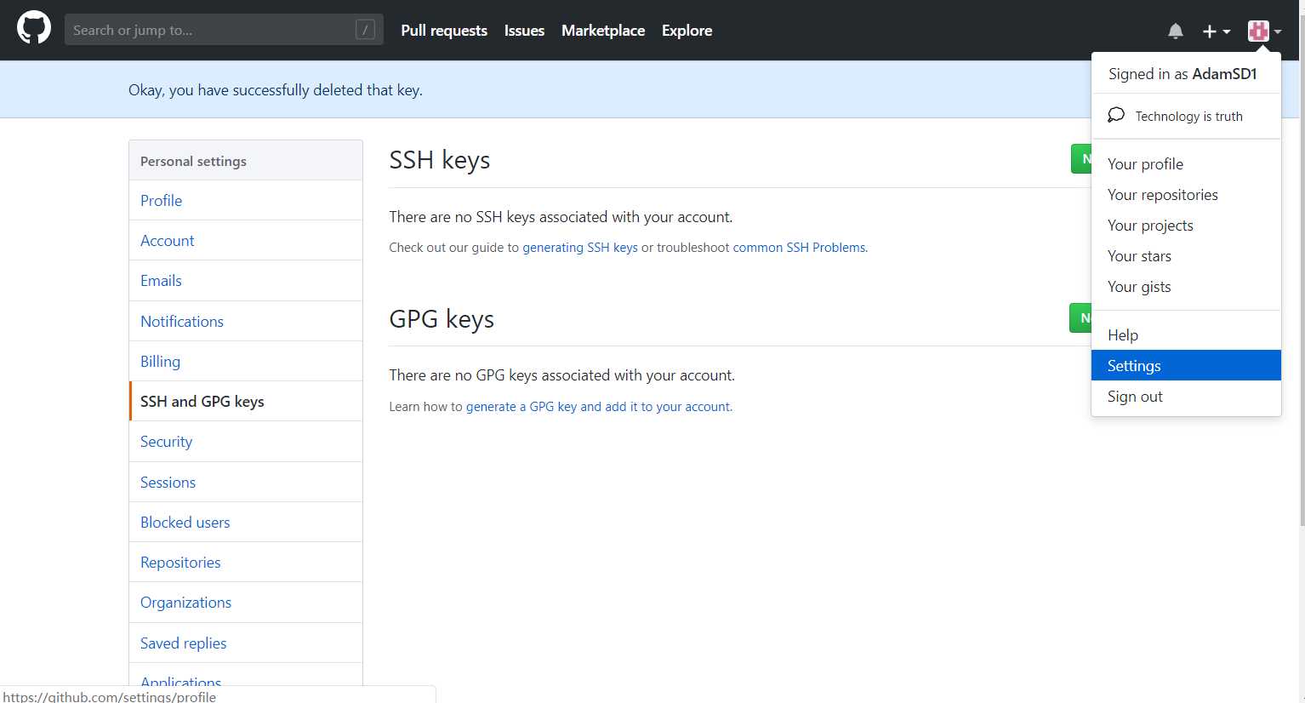Open the 'generating SSH keys' guide link
Image resolution: width=1305 pixels, height=703 pixels.
point(580,248)
